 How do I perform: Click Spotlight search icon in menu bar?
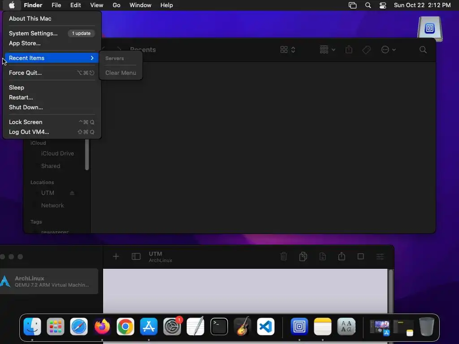tap(368, 5)
